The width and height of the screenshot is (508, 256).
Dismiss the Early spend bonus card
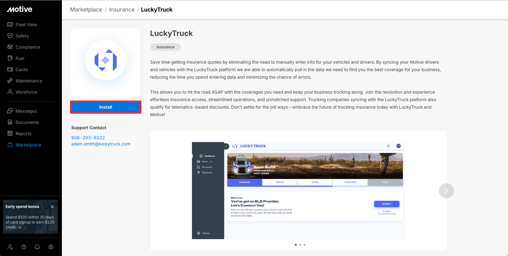click(52, 207)
